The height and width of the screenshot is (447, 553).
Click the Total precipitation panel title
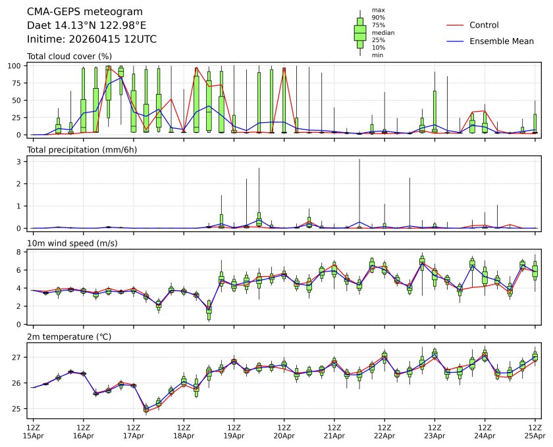[x=77, y=150]
